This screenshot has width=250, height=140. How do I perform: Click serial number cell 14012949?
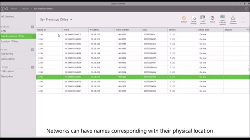(x=121, y=44)
